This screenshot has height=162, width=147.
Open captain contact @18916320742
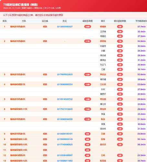click(x=65, y=99)
